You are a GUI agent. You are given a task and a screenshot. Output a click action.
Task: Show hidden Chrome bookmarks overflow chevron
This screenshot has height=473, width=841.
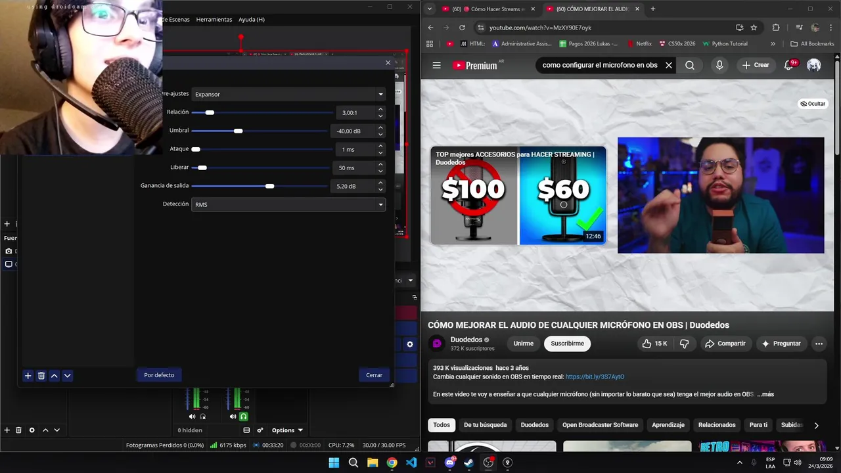773,44
